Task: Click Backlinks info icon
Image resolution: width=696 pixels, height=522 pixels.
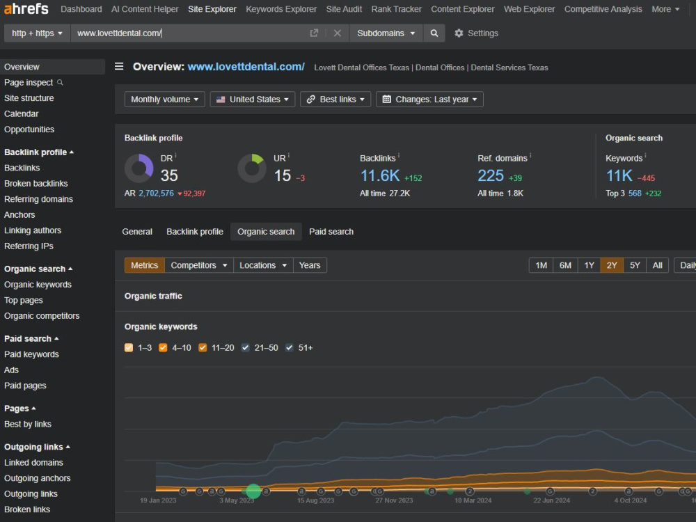Action: tap(399, 155)
